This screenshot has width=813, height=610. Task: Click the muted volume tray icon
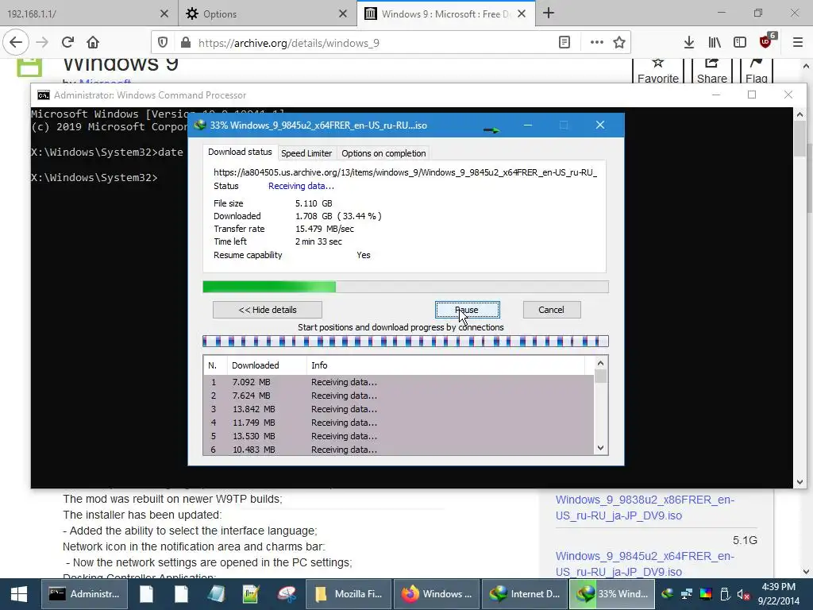click(743, 594)
